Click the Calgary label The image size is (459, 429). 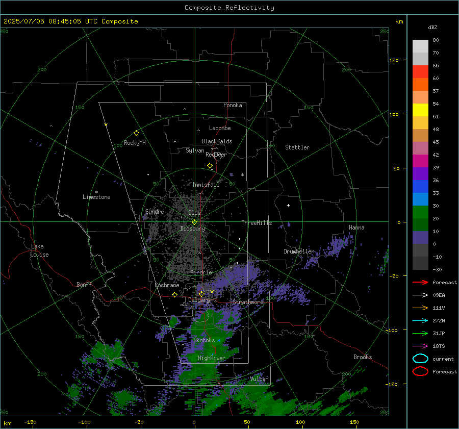(199, 300)
